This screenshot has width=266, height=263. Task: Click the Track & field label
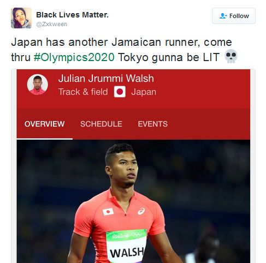83,92
